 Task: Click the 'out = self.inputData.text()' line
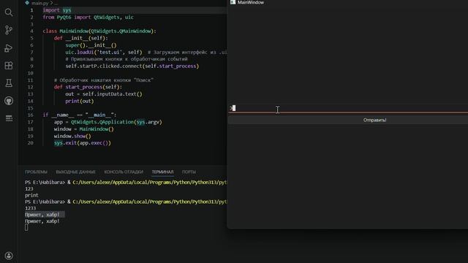tap(104, 94)
